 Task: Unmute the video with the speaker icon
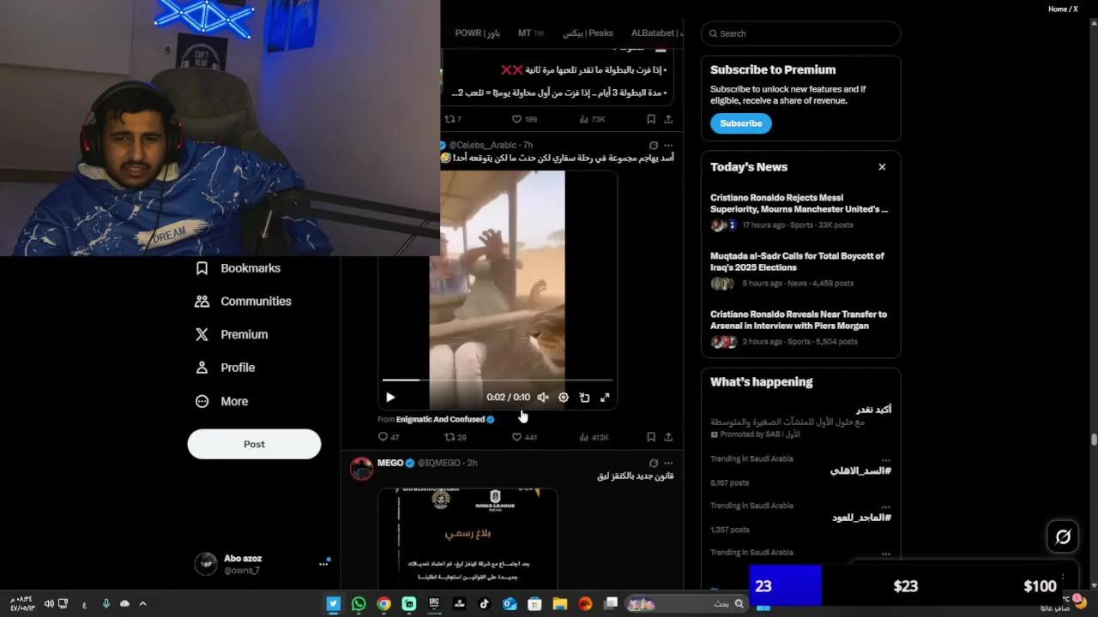(x=543, y=398)
